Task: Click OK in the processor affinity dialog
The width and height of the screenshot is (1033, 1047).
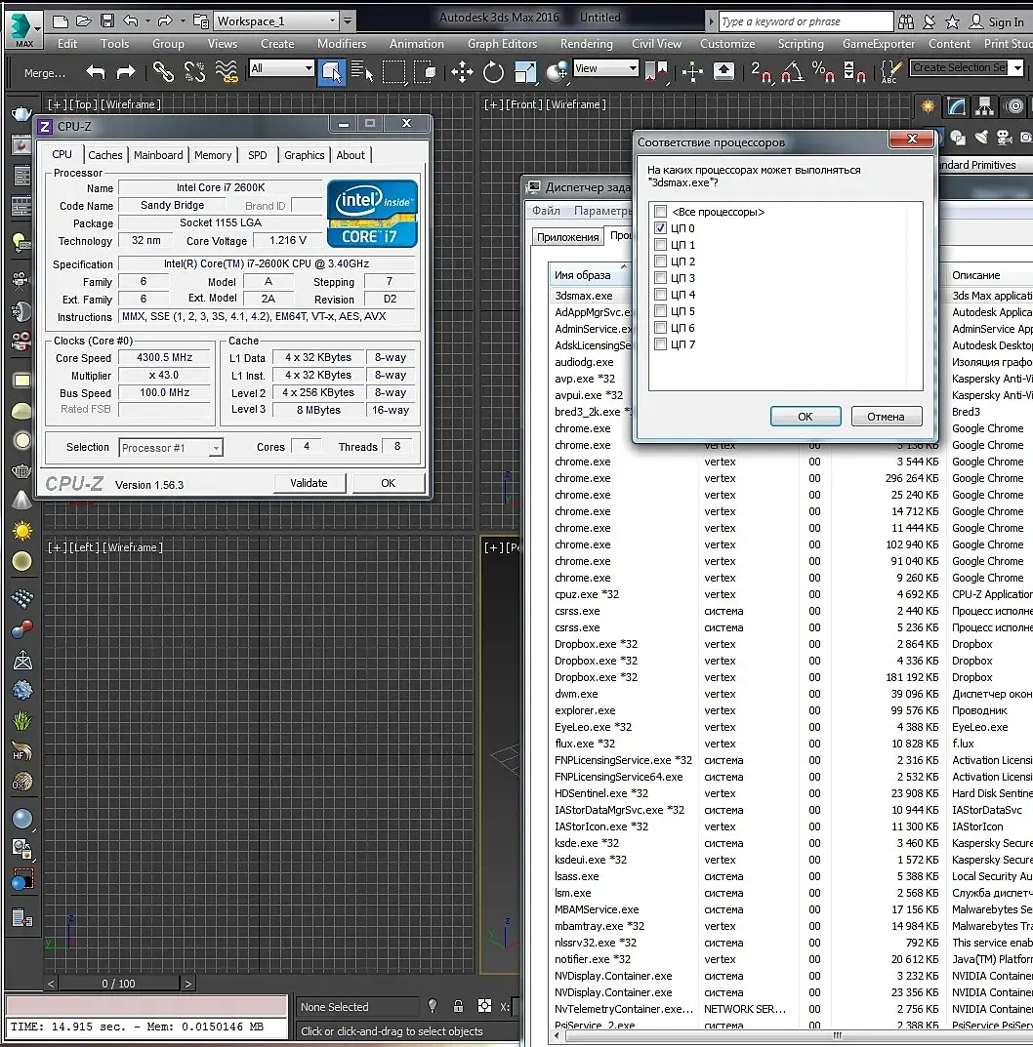Action: click(806, 416)
